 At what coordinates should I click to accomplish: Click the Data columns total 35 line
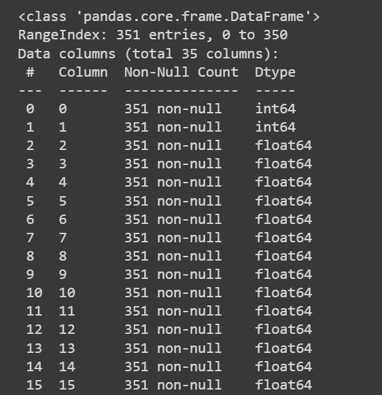148,54
